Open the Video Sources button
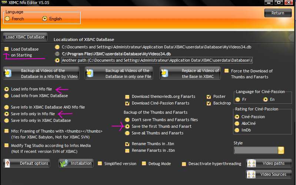296x185 pixels. (269, 174)
